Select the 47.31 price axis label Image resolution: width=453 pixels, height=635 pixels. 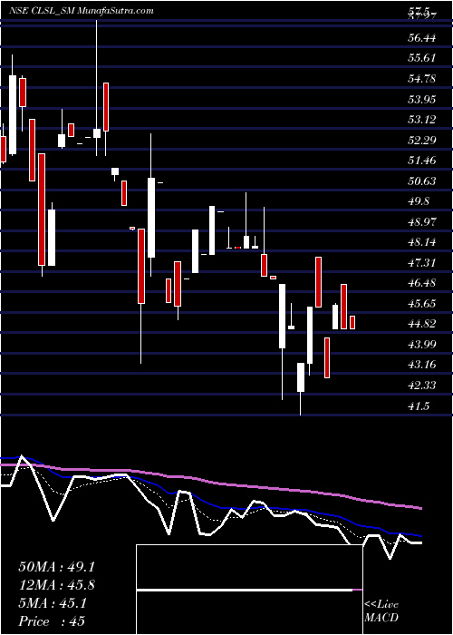coord(421,263)
